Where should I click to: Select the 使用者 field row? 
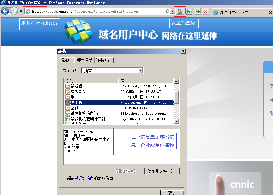pos(119,102)
